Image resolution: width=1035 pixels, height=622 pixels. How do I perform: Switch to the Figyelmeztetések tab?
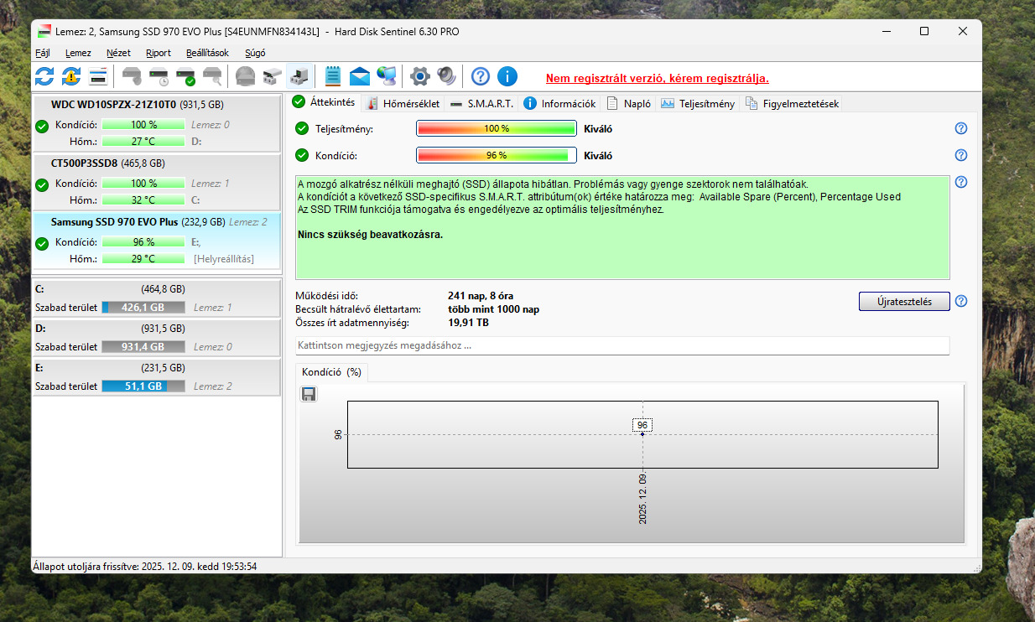(x=792, y=104)
